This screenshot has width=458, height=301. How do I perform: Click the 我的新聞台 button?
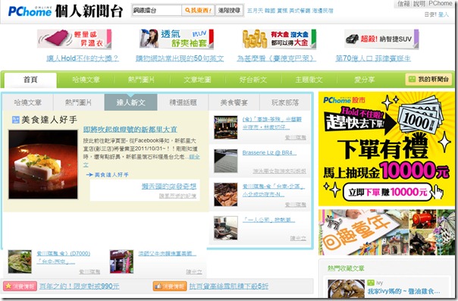tap(428, 79)
